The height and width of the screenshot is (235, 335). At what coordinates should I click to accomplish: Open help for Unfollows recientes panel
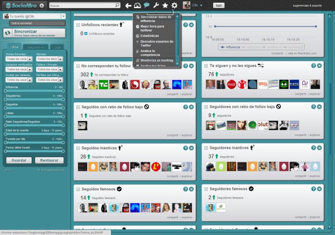coord(185,25)
